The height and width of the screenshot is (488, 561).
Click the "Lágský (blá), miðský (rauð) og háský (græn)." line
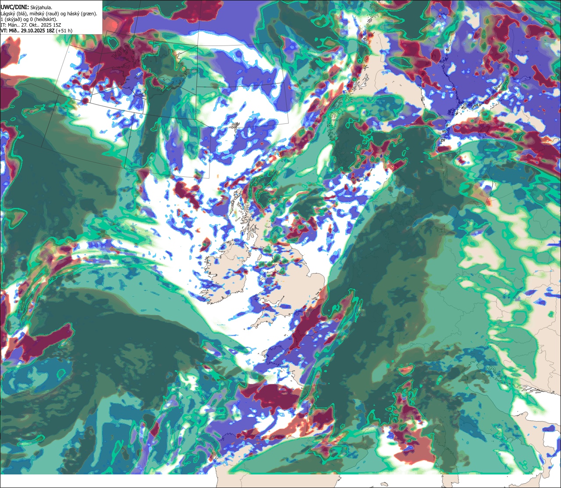coord(49,14)
